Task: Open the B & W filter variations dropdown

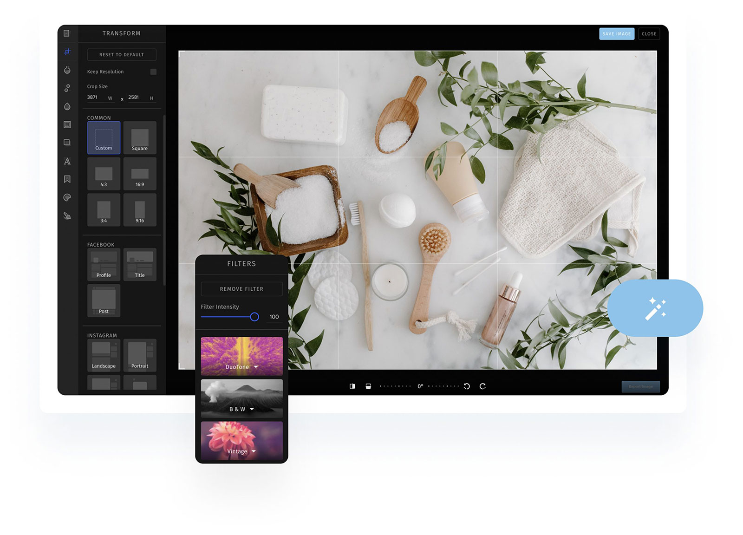Action: click(x=252, y=409)
